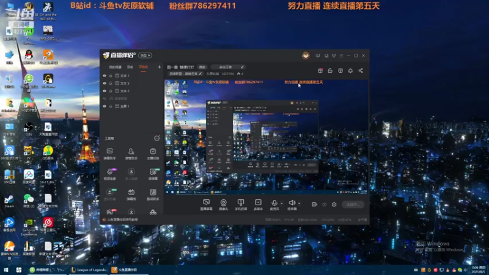Open the 读弹幕 tool
The height and width of the screenshot is (275, 489).
[x=153, y=174]
